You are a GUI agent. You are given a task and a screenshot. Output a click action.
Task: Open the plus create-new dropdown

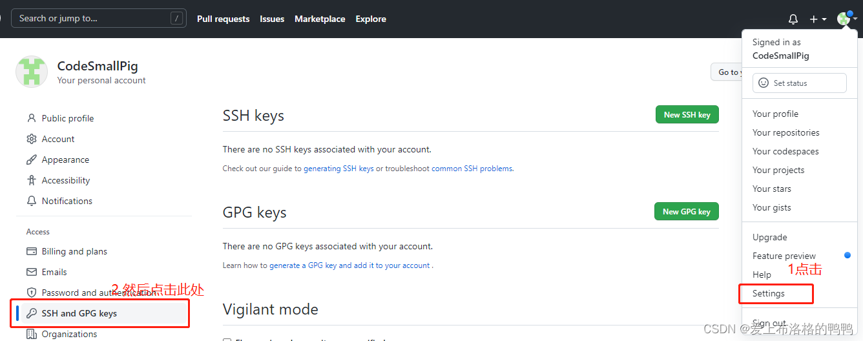coord(818,19)
